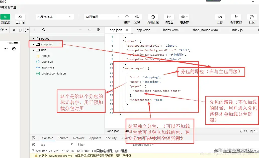Open the AppData devtools tab
Screen dimensions: 259x158
[95, 138]
